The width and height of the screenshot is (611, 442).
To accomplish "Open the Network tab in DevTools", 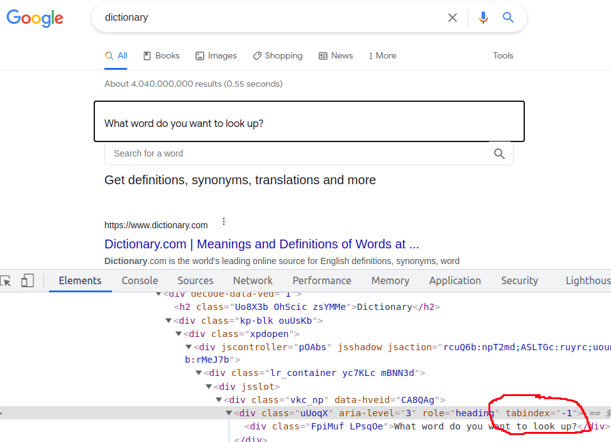I will [253, 280].
